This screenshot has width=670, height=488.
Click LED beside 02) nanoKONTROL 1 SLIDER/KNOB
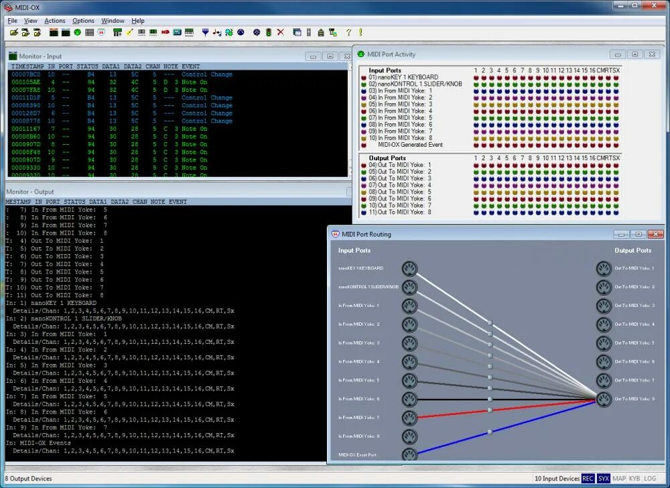tap(364, 84)
